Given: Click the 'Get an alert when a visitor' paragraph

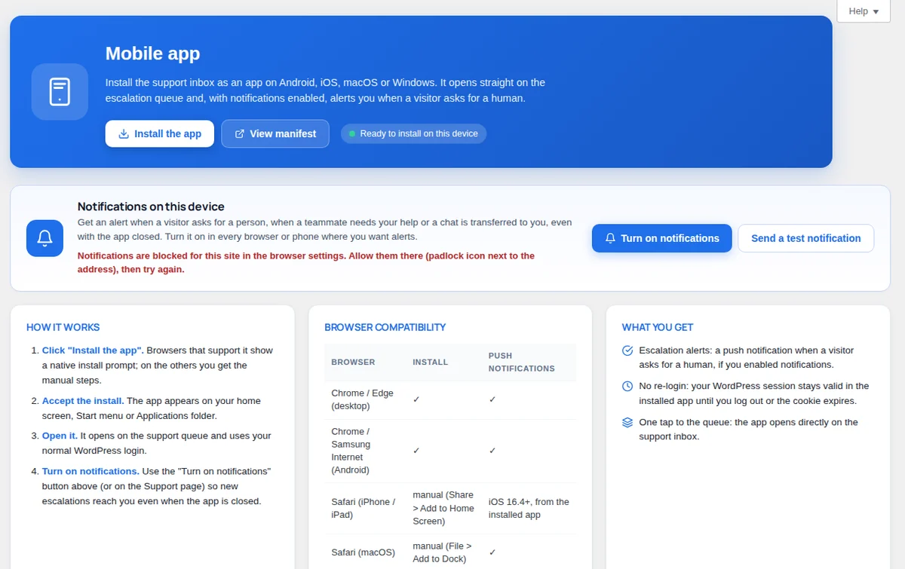Looking at the screenshot, I should pos(324,230).
